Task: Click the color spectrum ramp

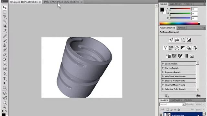Action: click(x=180, y=24)
